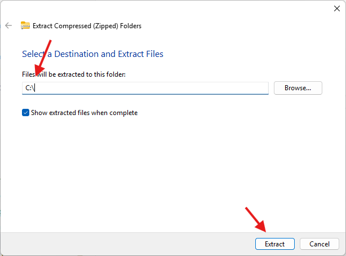Click the empty right end of the destination box
Image resolution: width=346 pixels, height=256 pixels.
click(237, 88)
